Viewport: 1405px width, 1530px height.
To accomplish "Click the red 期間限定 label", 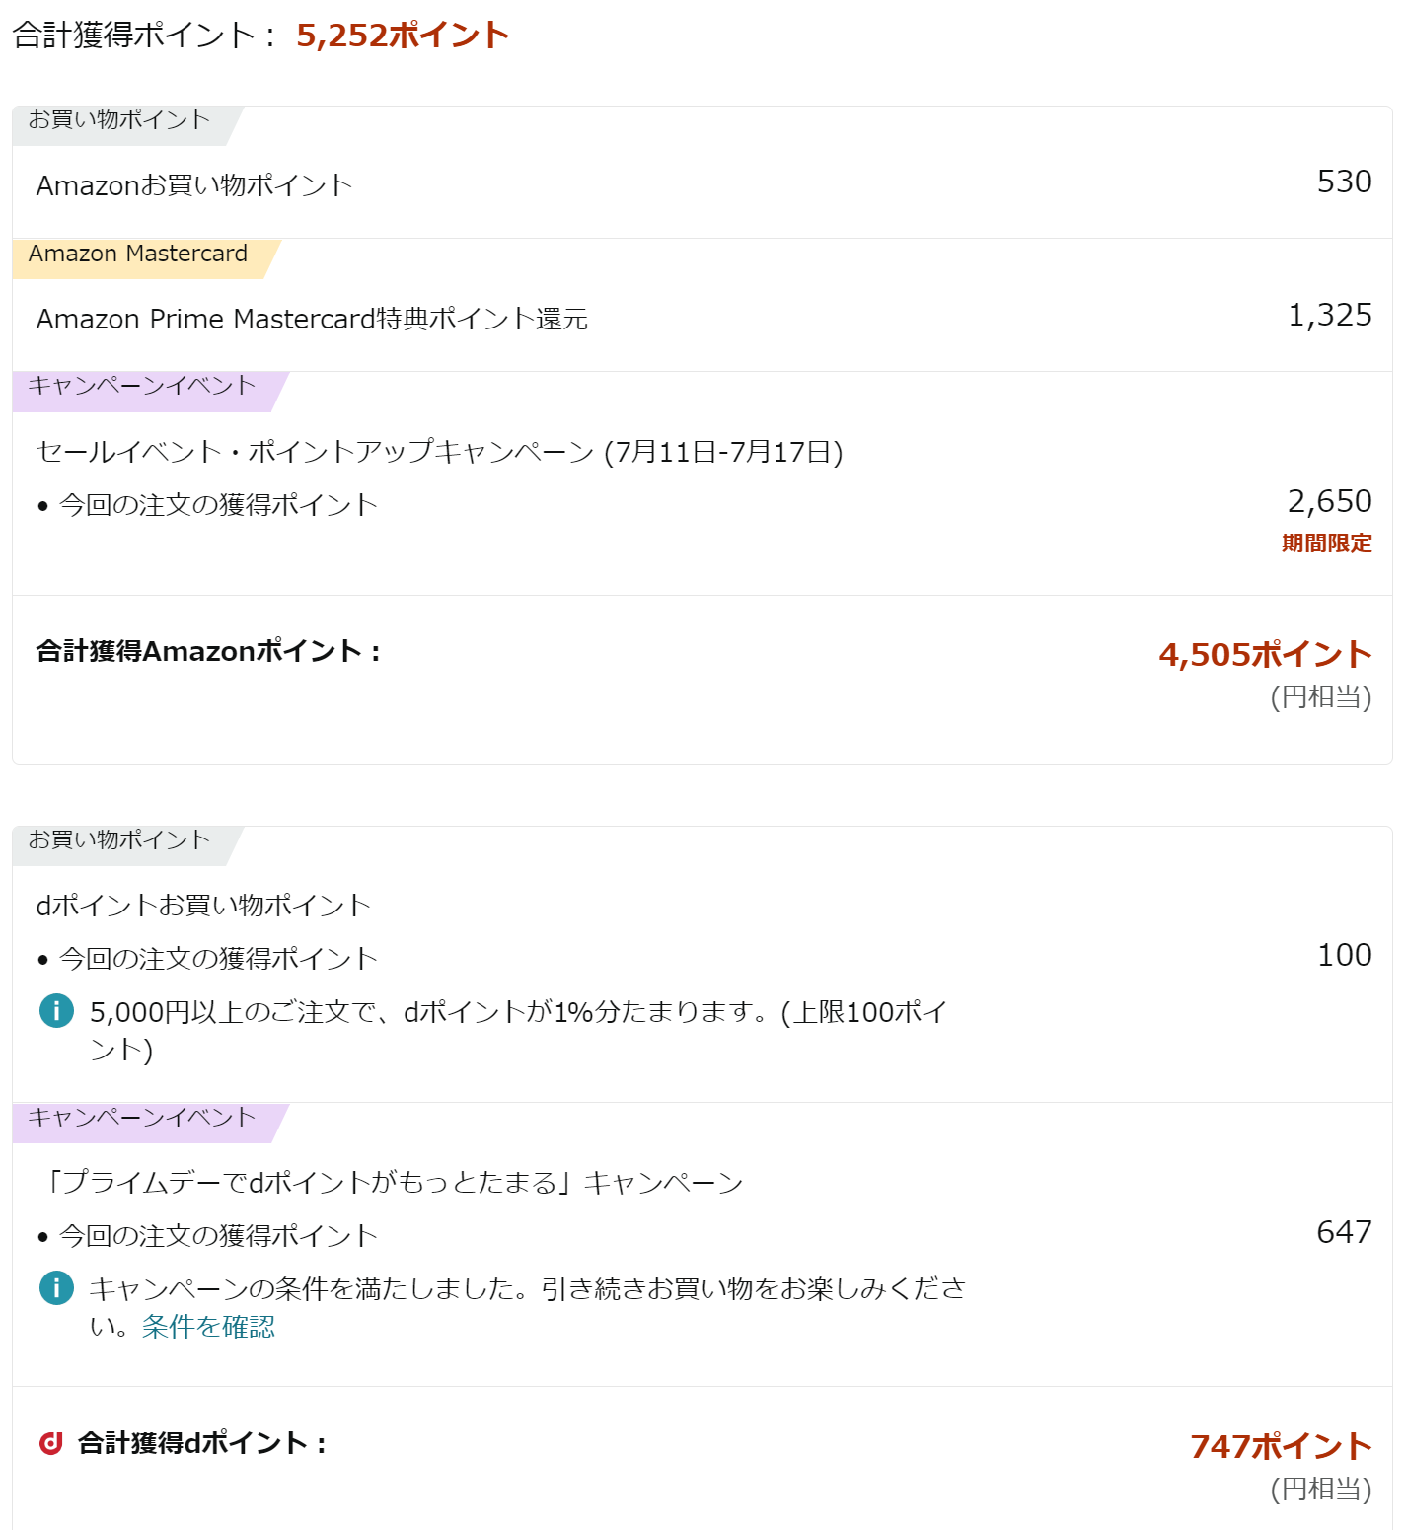I will click(1326, 544).
